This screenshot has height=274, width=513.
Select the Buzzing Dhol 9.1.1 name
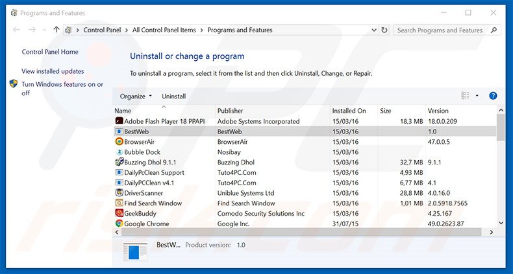tap(150, 162)
